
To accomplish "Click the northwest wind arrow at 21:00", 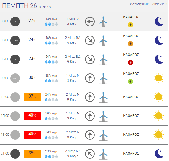I will point(90,154).
